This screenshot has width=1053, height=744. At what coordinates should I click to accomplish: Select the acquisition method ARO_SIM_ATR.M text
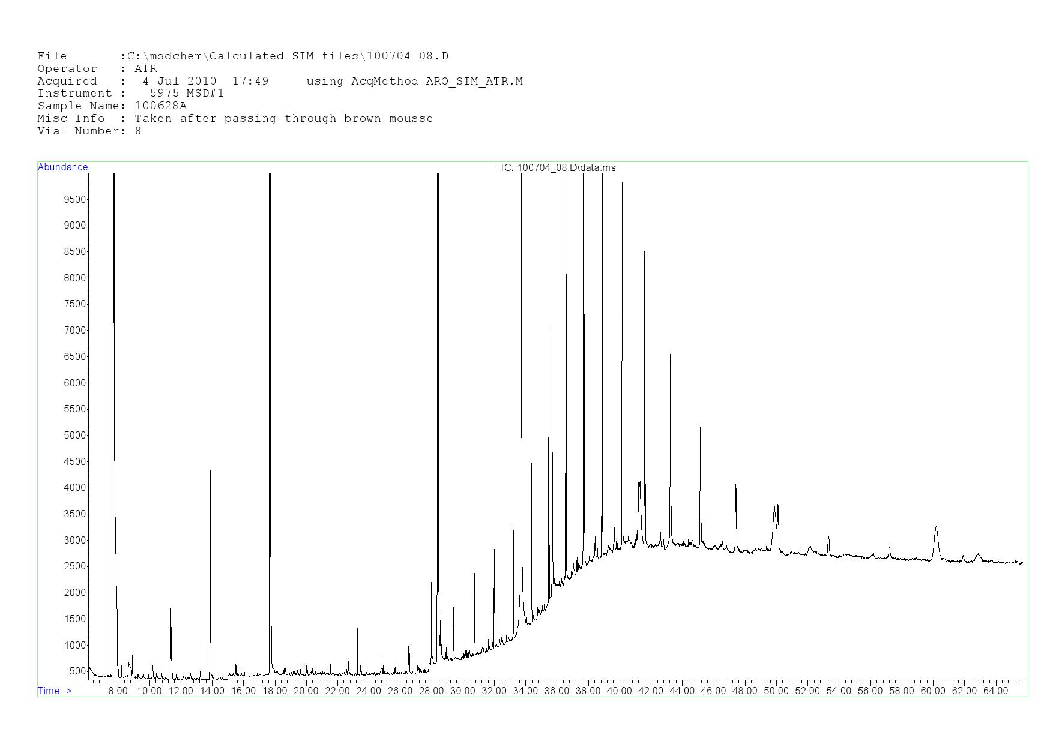pyautogui.click(x=474, y=82)
